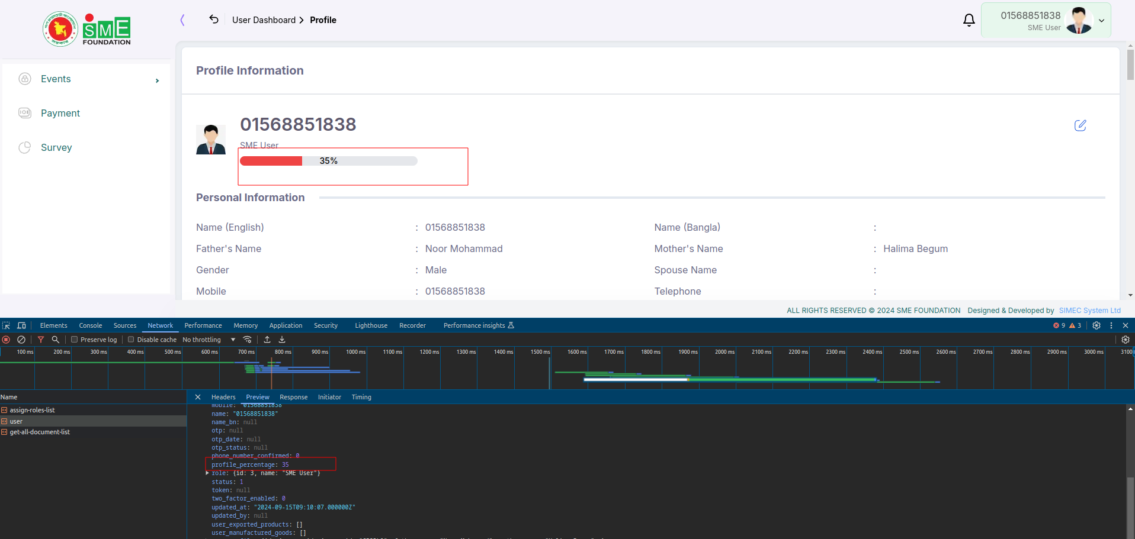Clear the network log
Image resolution: width=1135 pixels, height=539 pixels.
coord(21,340)
